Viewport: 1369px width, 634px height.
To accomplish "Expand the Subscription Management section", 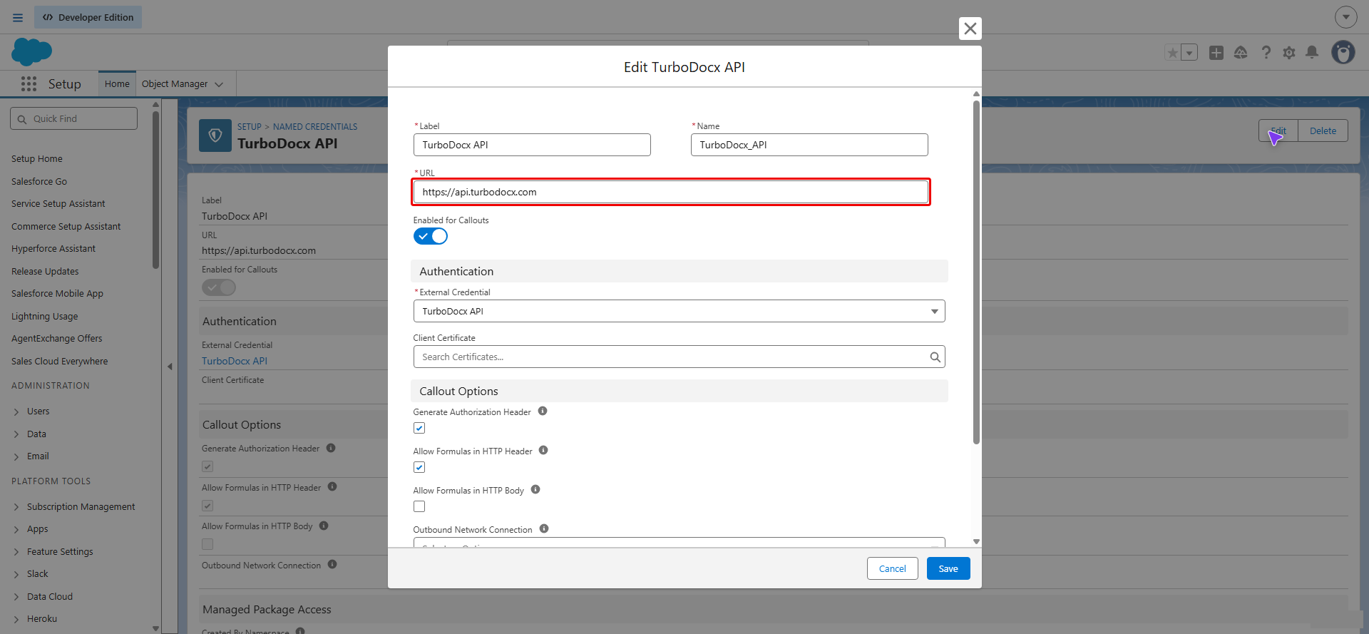I will coord(16,507).
